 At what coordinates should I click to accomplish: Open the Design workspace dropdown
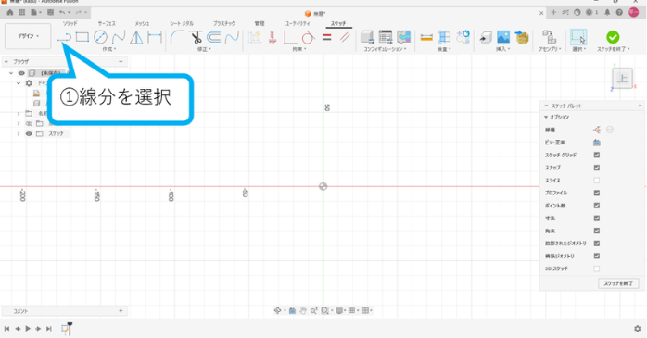28,36
